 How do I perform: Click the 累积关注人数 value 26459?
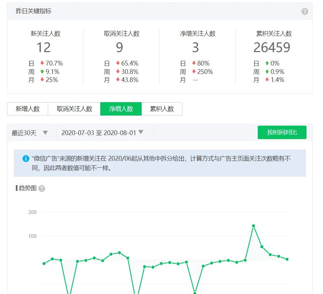[x=272, y=47]
